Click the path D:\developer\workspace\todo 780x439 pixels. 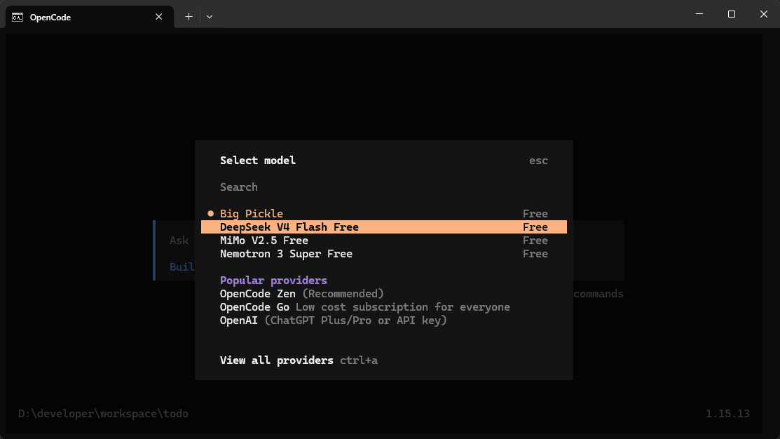pyautogui.click(x=104, y=414)
